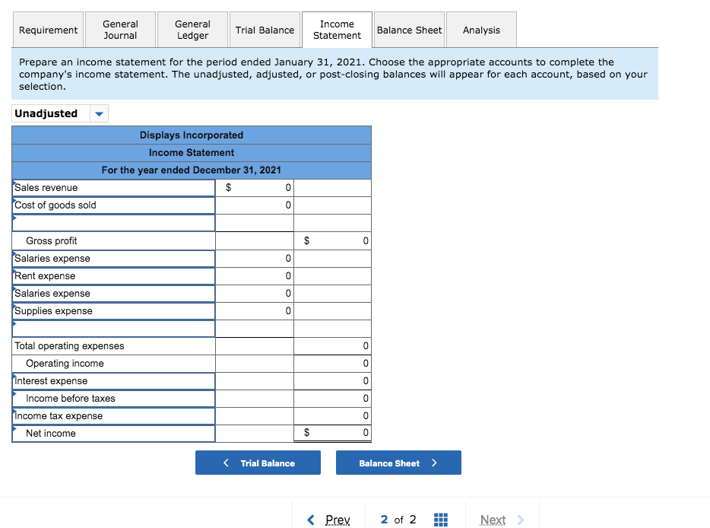Viewport: 710px width, 528px height.
Task: Switch to the Requirement tab
Action: pyautogui.click(x=48, y=30)
